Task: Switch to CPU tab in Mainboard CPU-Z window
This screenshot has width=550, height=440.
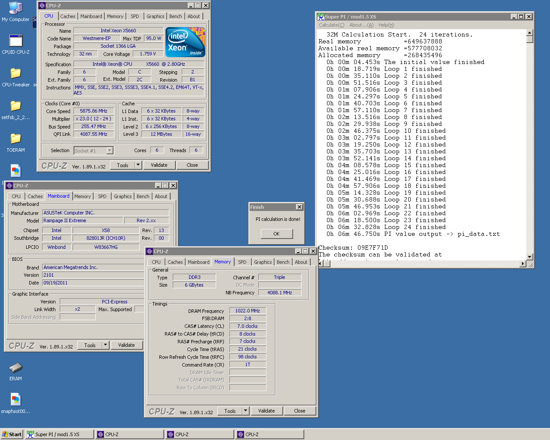Action: pyautogui.click(x=16, y=196)
